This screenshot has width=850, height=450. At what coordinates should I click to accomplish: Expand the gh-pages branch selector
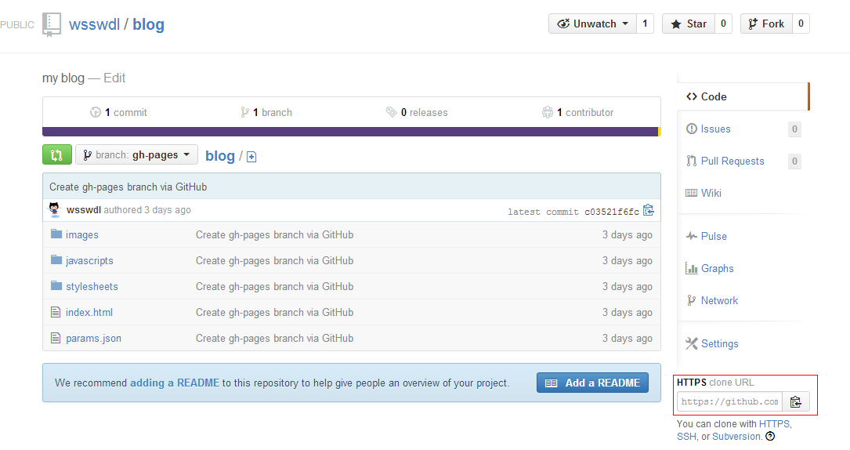coord(136,155)
